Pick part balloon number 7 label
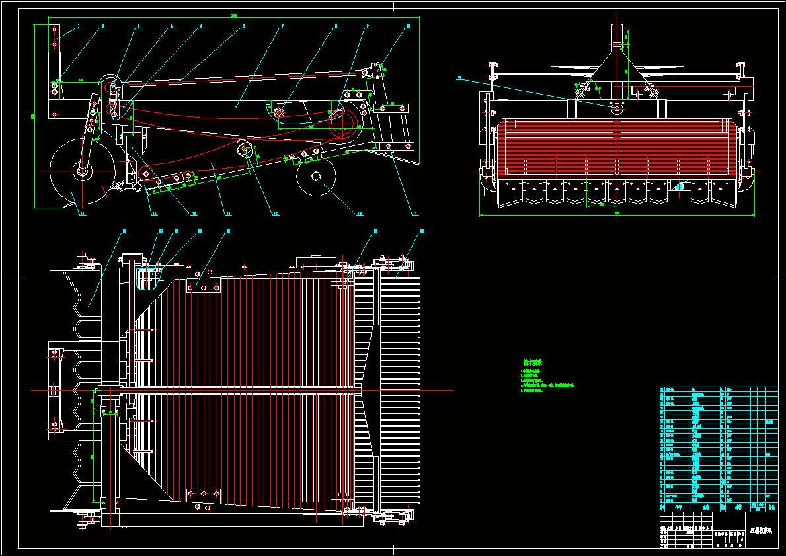 tap(283, 26)
